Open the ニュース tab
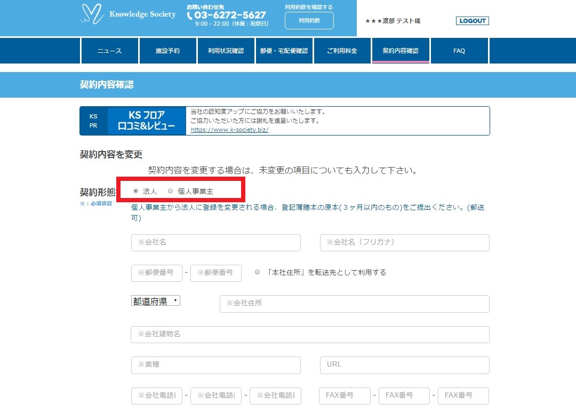 click(x=109, y=51)
